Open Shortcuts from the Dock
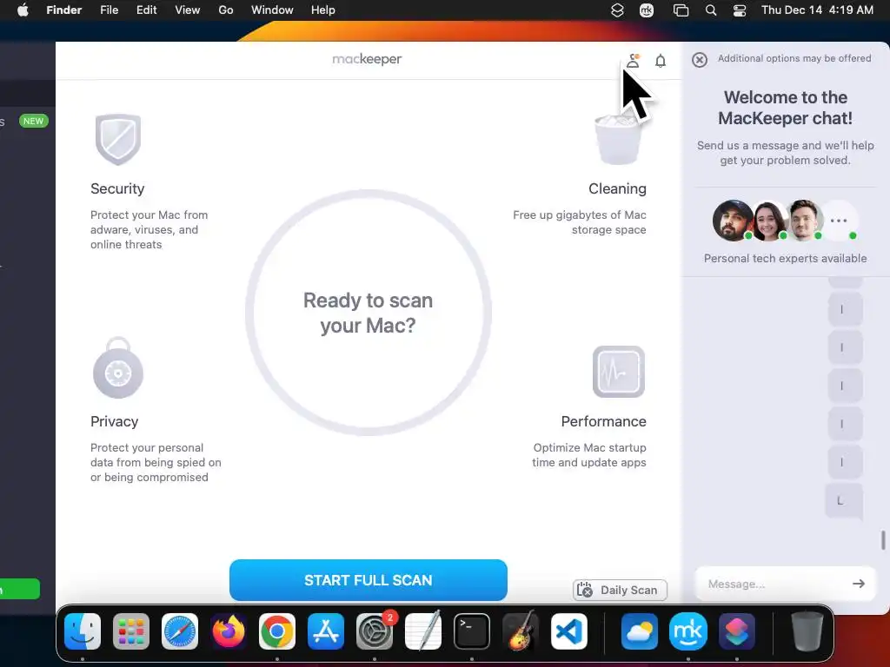The height and width of the screenshot is (667, 890). [737, 631]
